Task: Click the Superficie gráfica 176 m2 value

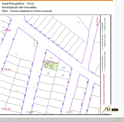Action: click(x=30, y=4)
